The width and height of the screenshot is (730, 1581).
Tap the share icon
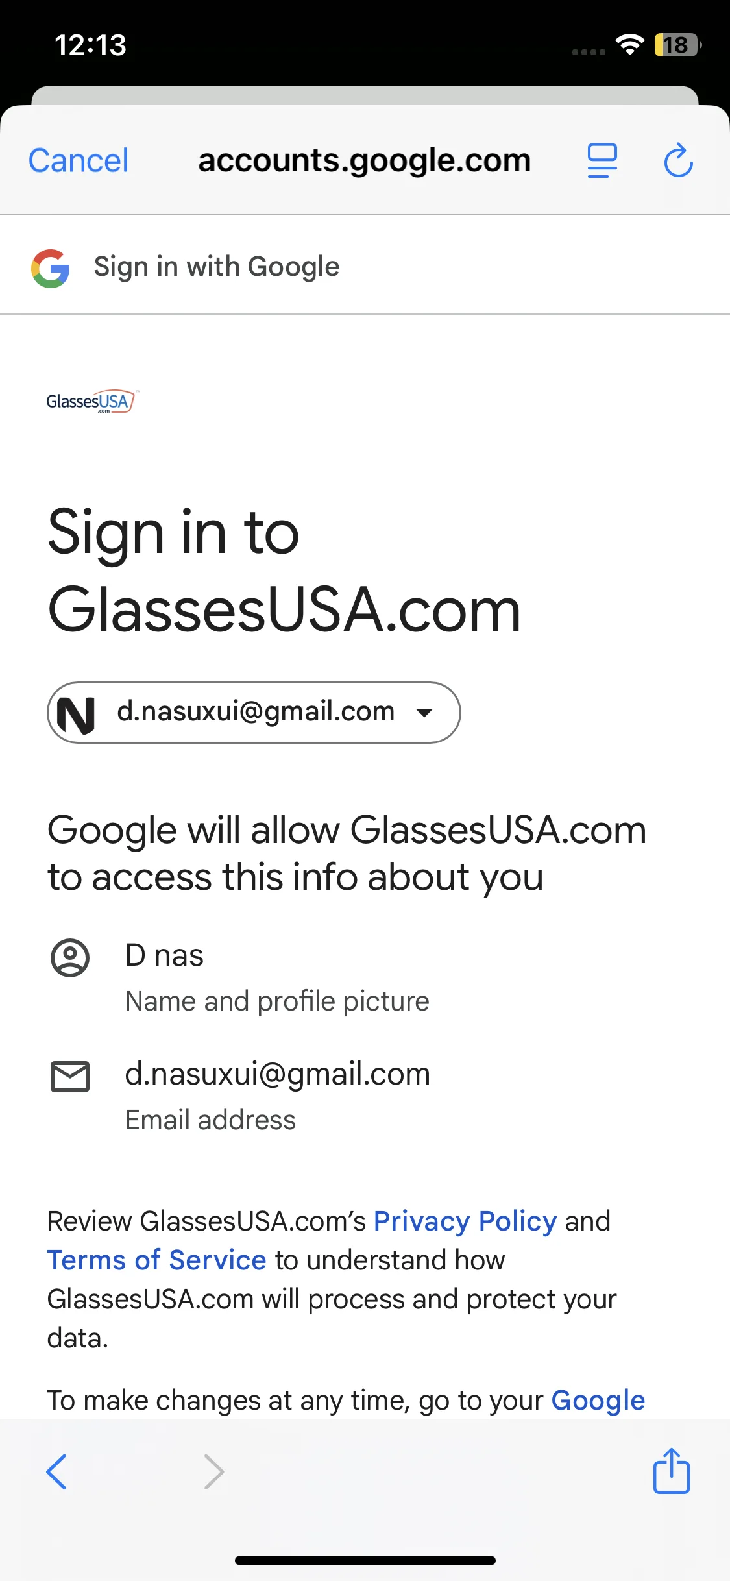click(x=671, y=1471)
